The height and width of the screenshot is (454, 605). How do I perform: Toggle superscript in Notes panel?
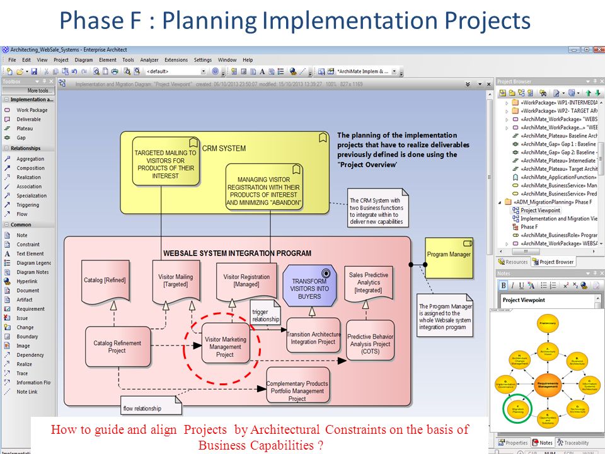coord(566,286)
